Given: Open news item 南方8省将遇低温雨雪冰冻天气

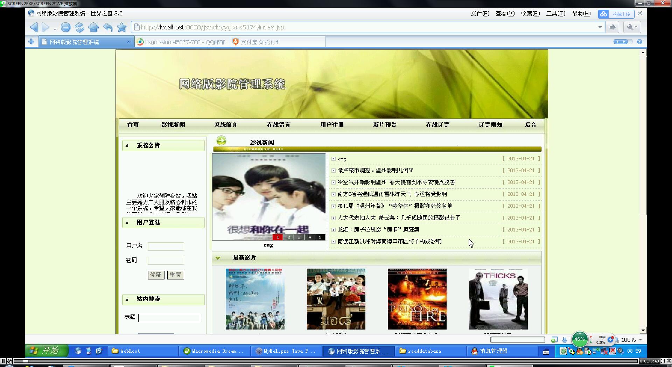Looking at the screenshot, I should [x=392, y=194].
